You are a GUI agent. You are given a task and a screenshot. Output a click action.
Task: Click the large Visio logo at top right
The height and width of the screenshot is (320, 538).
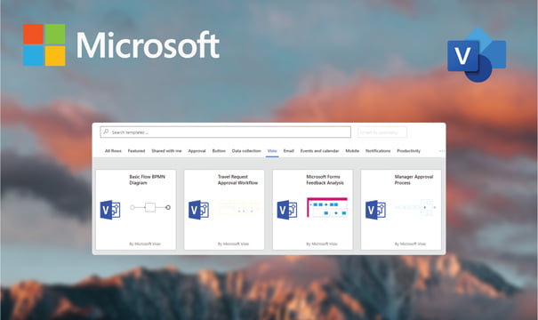point(477,54)
